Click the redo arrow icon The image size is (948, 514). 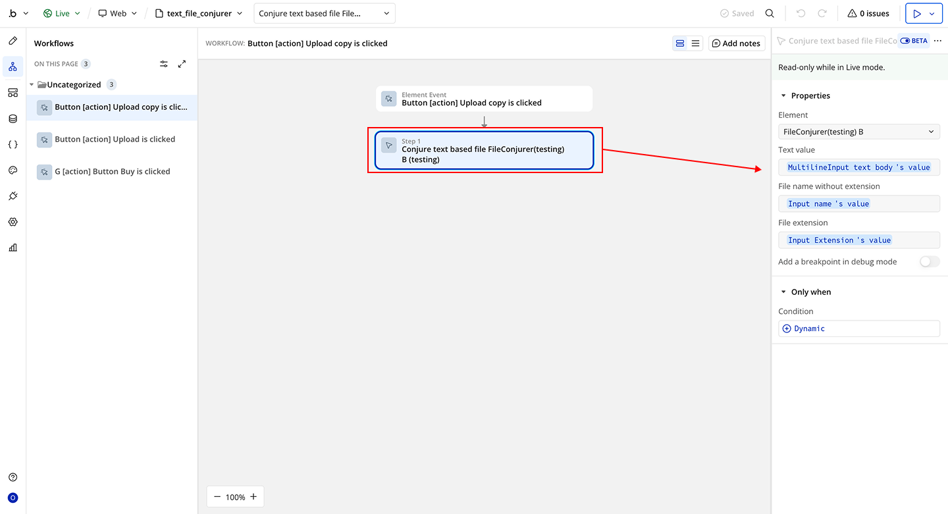(822, 13)
